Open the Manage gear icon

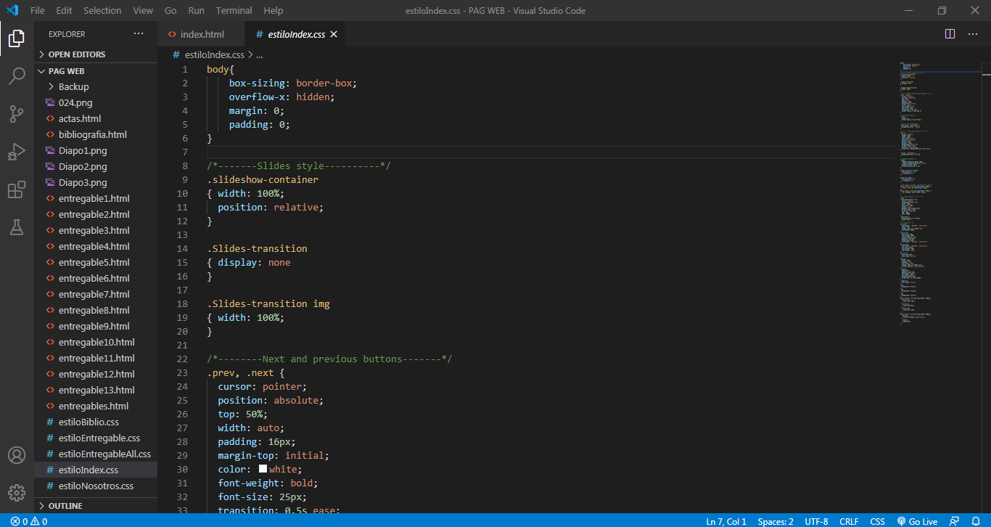point(17,493)
